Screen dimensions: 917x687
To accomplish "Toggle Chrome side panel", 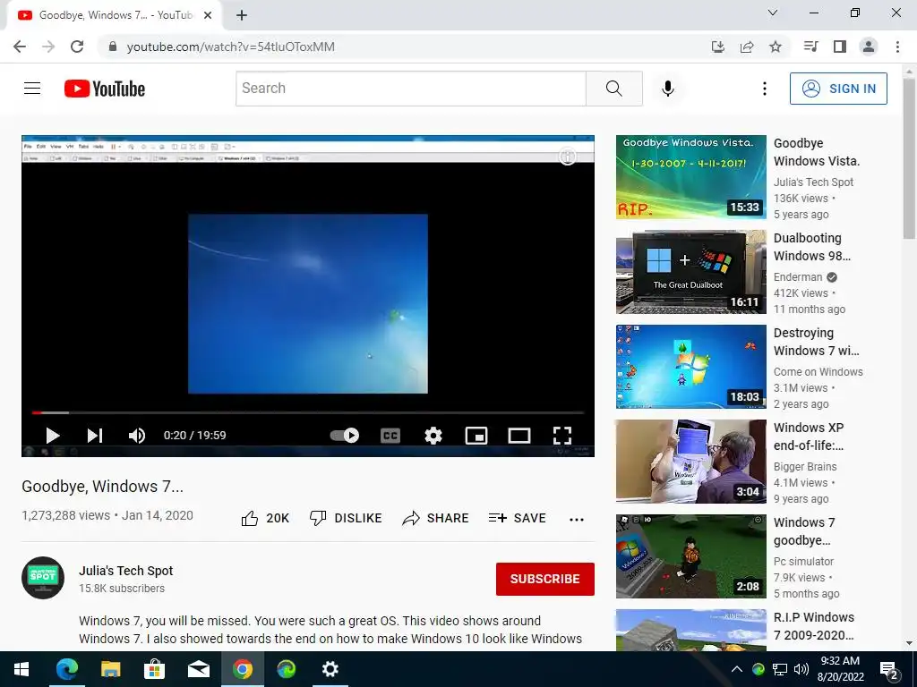I will point(840,47).
